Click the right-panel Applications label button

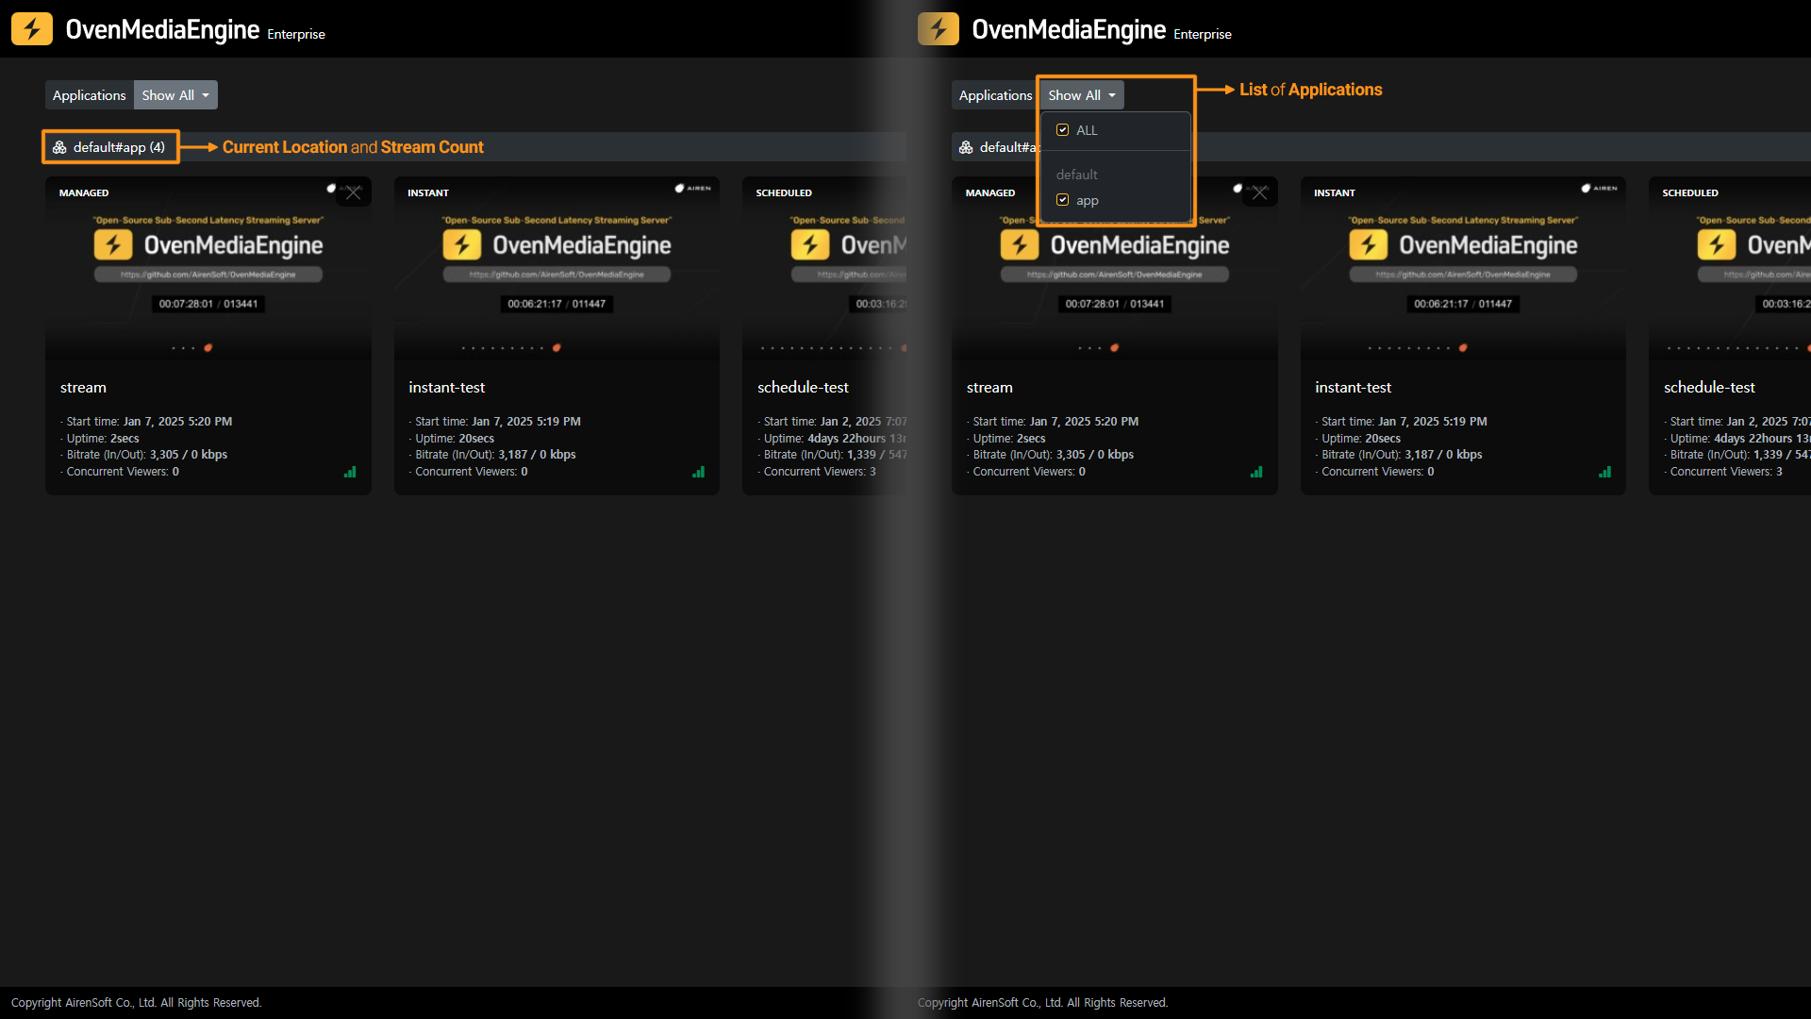pyautogui.click(x=995, y=95)
